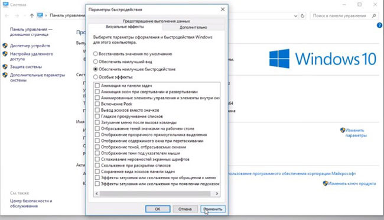
Task: Click shield icon beside Изменить параметры
Action: click(343, 130)
